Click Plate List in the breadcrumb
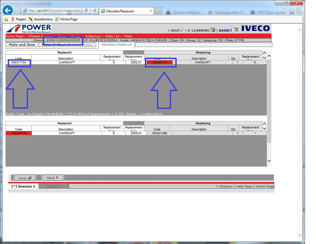This screenshot has height=244, width=316. coord(112,36)
